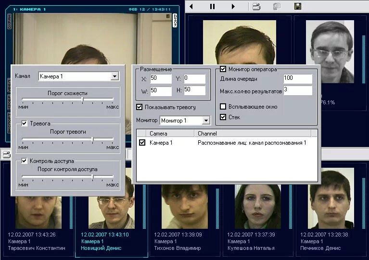This screenshot has width=369, height=260.
Task: Toggle the Тревога checkbox
Action: pos(24,123)
